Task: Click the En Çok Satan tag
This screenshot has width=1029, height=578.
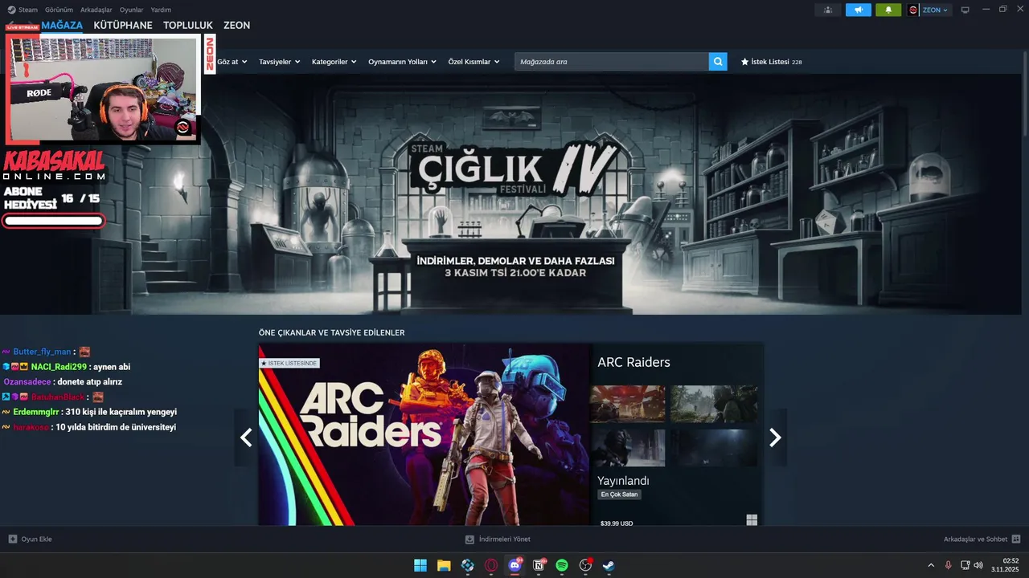Action: tap(620, 495)
